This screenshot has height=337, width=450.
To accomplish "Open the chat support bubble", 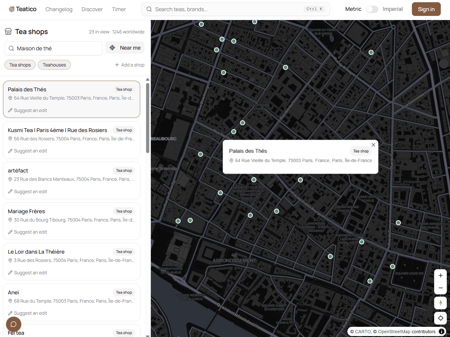I will pyautogui.click(x=14, y=324).
